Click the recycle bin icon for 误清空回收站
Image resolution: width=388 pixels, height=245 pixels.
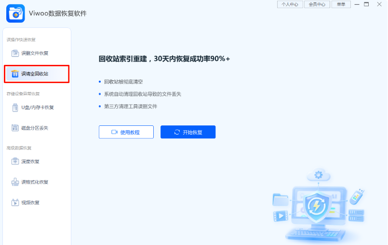pyautogui.click(x=15, y=73)
